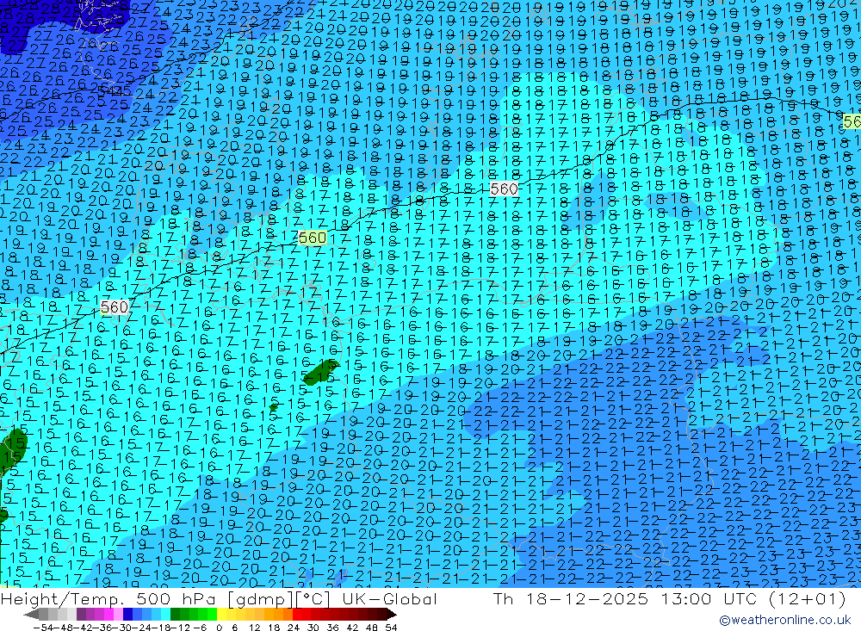Click the 'UK-Global' model name

point(390,598)
